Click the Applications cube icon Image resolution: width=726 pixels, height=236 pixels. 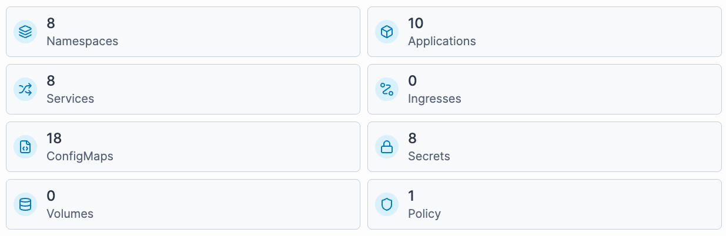tap(387, 32)
